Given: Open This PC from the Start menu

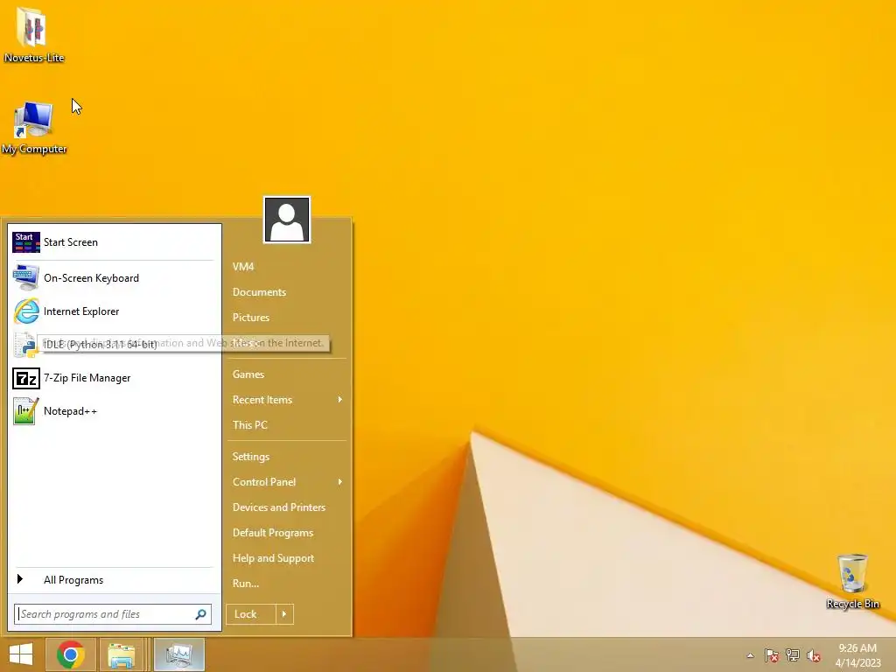Looking at the screenshot, I should click(249, 425).
